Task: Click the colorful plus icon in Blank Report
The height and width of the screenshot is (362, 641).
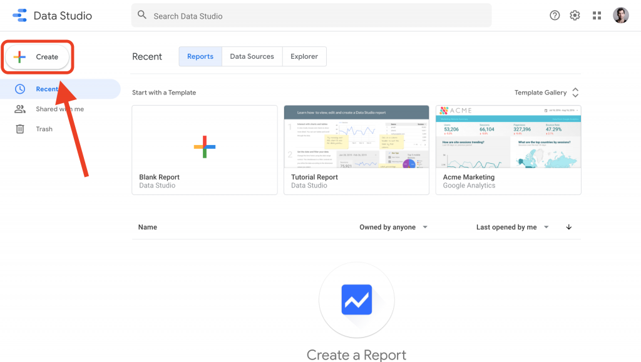Action: coord(205,147)
